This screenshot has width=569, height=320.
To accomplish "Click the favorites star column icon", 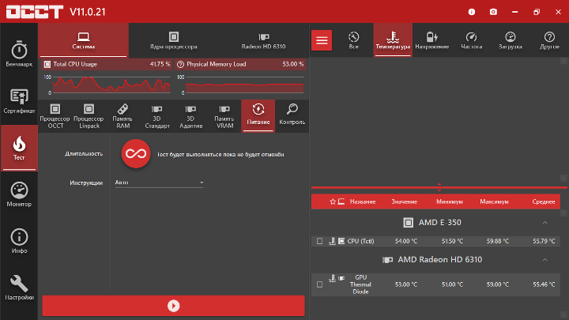I will coord(333,201).
